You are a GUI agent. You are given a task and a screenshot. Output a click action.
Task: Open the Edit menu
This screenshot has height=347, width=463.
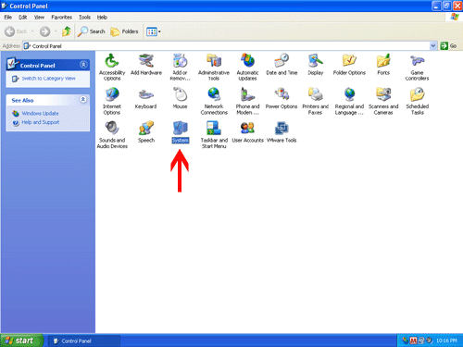coord(23,18)
